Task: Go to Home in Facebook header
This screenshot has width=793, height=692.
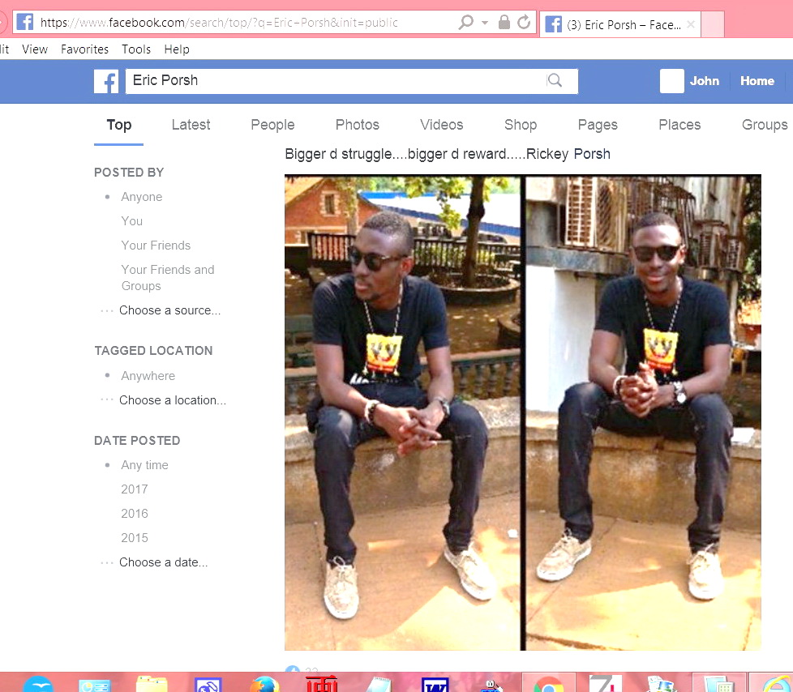Action: [x=757, y=81]
